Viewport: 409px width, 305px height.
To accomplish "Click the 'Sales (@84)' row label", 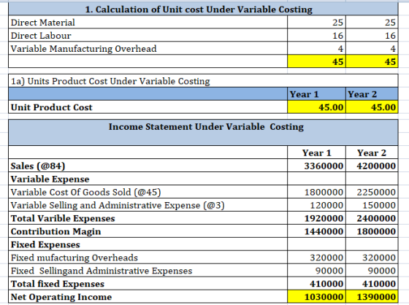I will click(x=148, y=166).
